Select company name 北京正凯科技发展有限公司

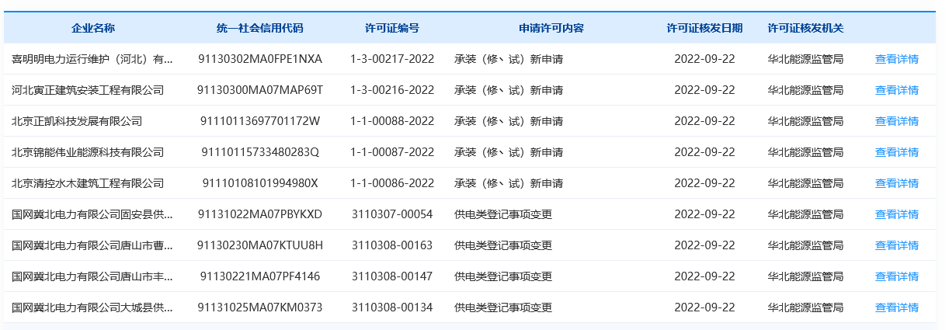point(77,121)
